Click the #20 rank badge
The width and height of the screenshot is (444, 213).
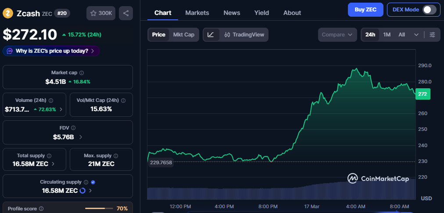[x=62, y=13]
